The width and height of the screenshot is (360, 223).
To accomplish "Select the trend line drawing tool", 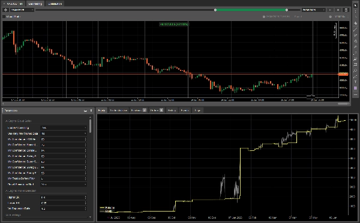I will (355, 29).
